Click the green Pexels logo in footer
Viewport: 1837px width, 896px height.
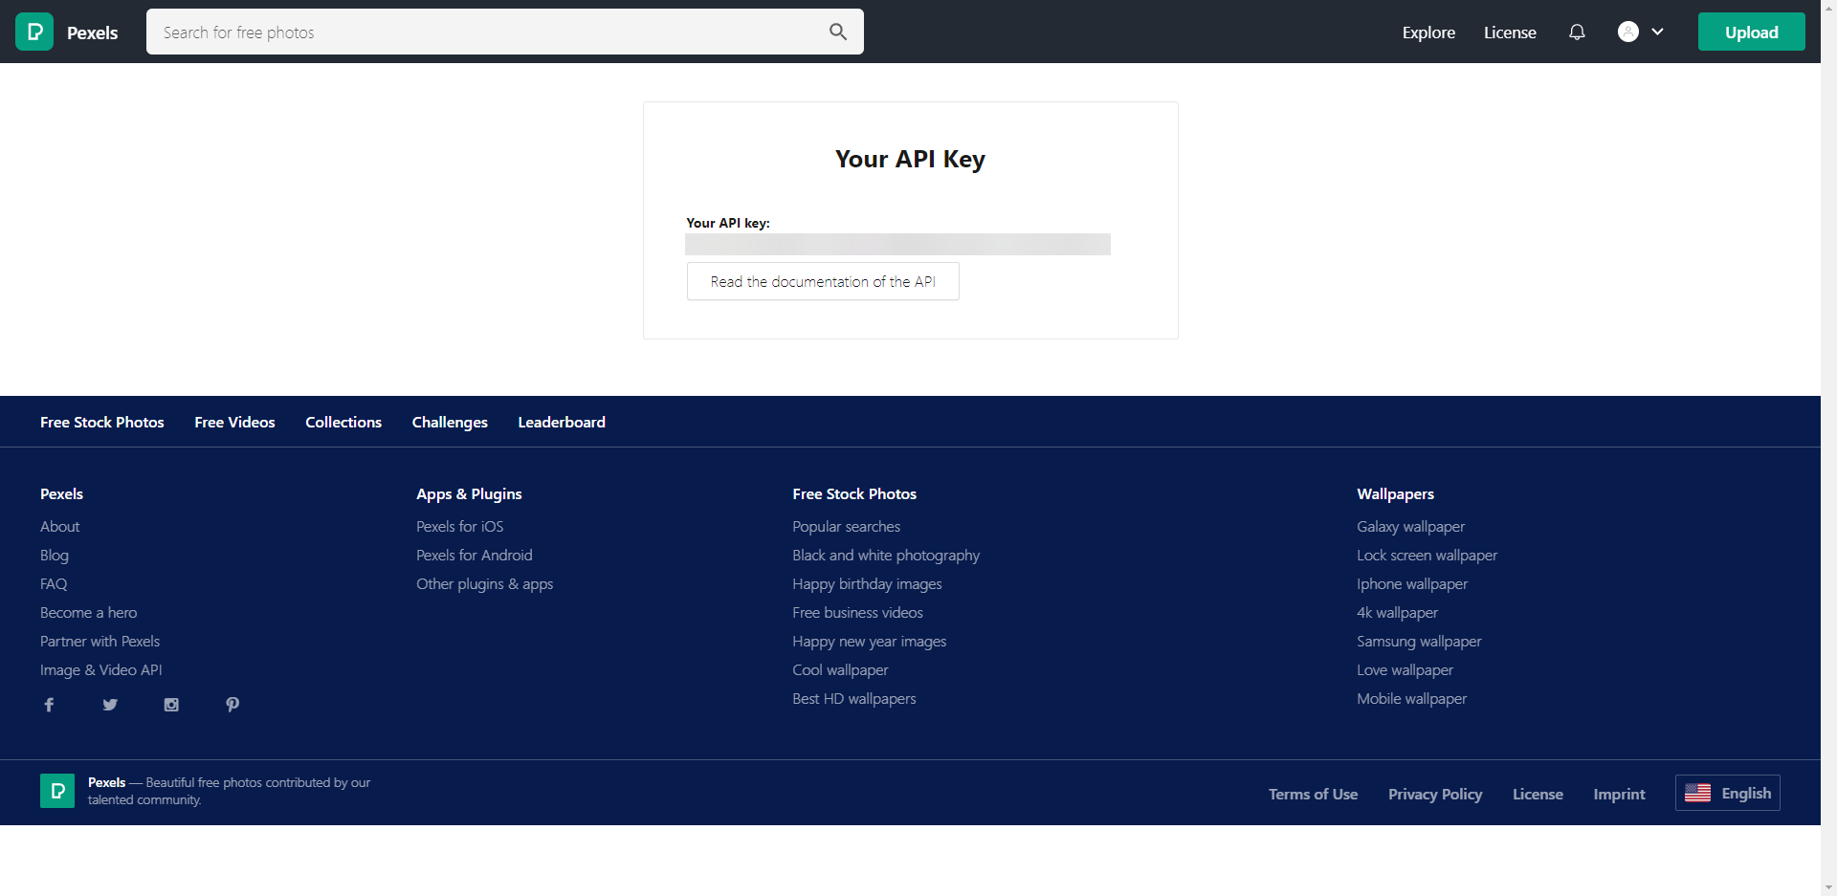pyautogui.click(x=57, y=791)
